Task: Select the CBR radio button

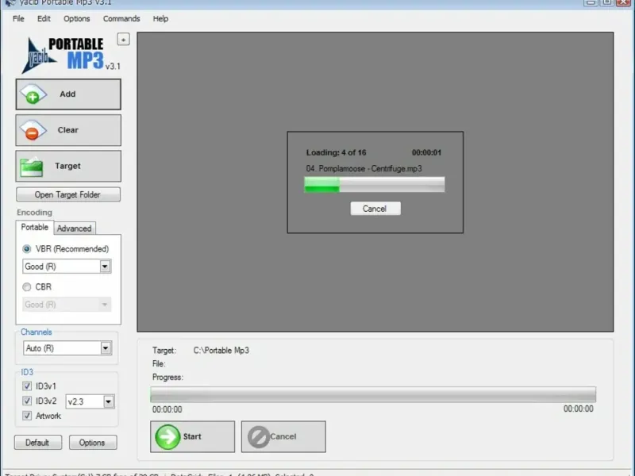Action: [x=27, y=287]
